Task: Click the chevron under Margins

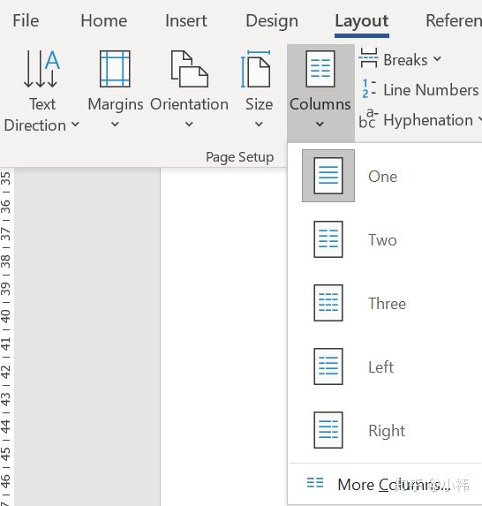Action: 115,124
